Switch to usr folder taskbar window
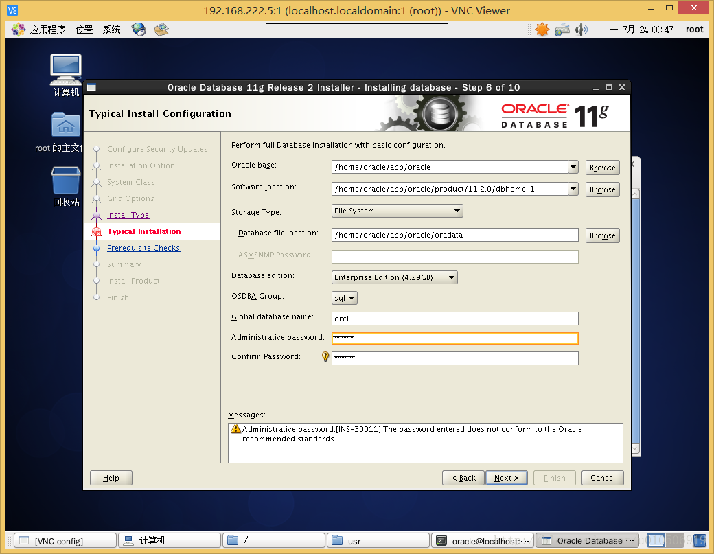The image size is (714, 554). (378, 541)
